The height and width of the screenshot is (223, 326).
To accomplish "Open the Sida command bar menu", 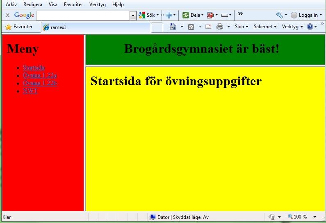I will pos(242,27).
